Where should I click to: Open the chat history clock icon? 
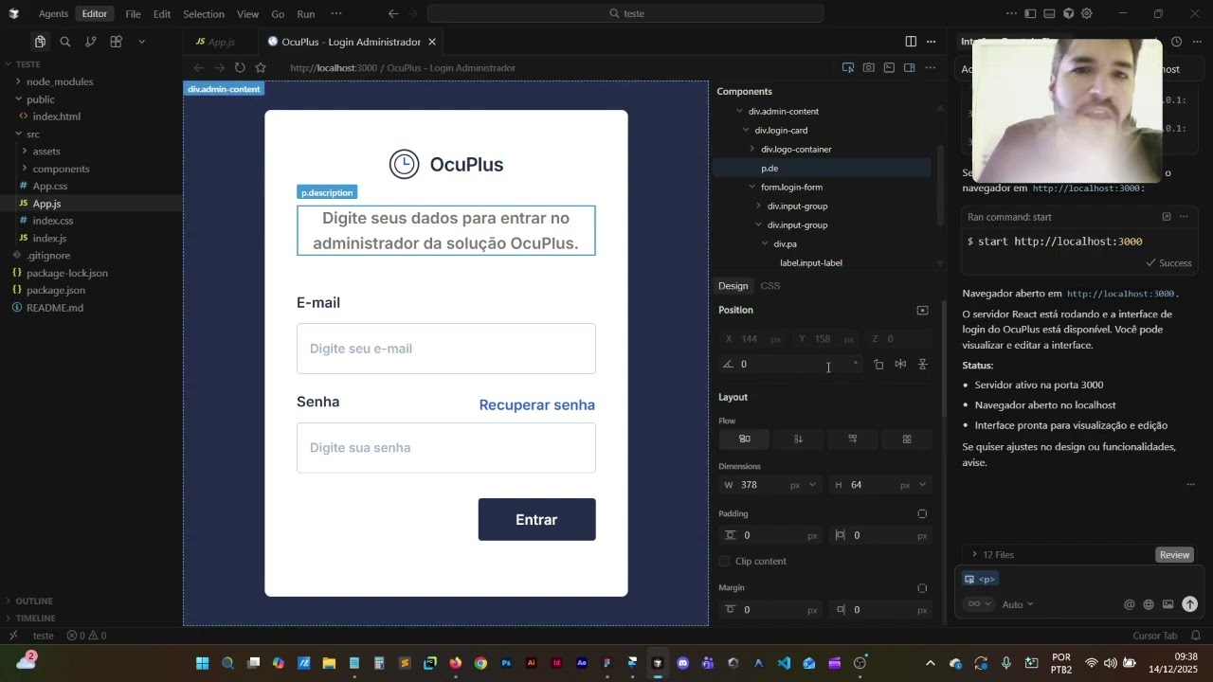click(x=1176, y=42)
